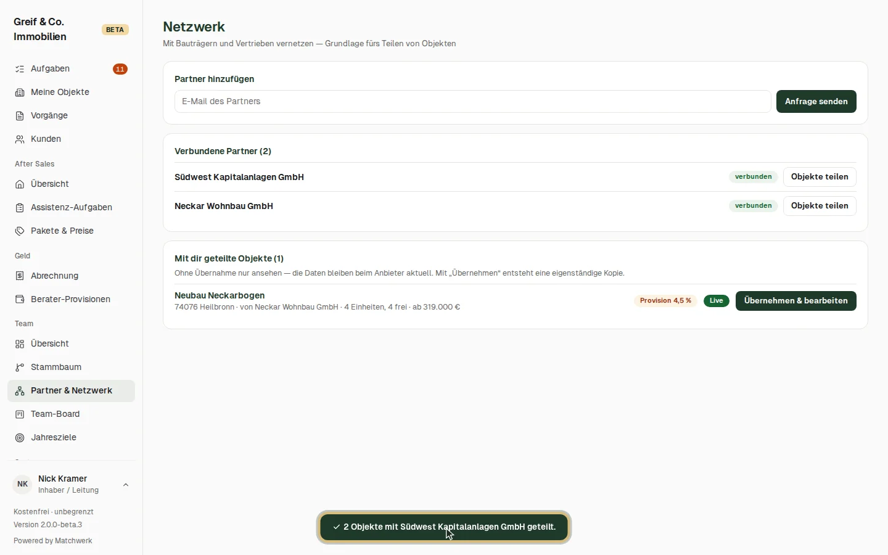Click the BETA badge beside the logo
Viewport: 888px width, 555px height.
[115, 30]
